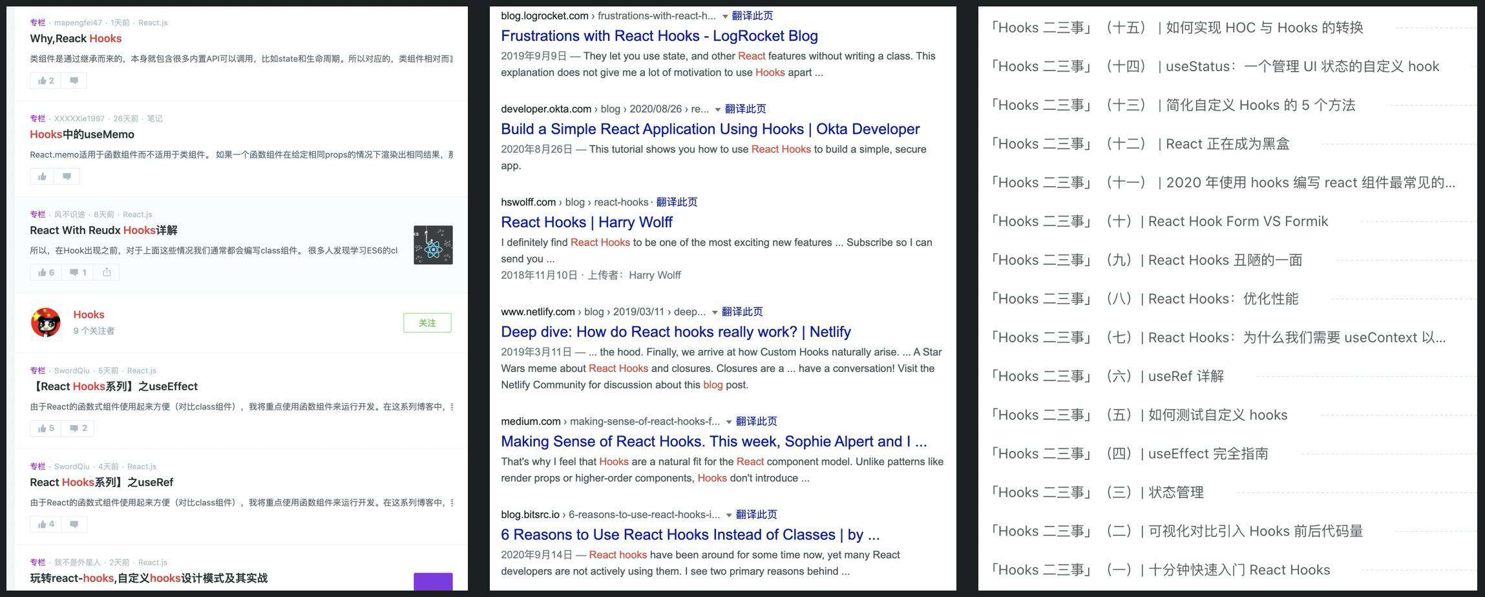Click author XXXXXie1997
Viewport: 1485px width, 597px height.
click(x=79, y=118)
